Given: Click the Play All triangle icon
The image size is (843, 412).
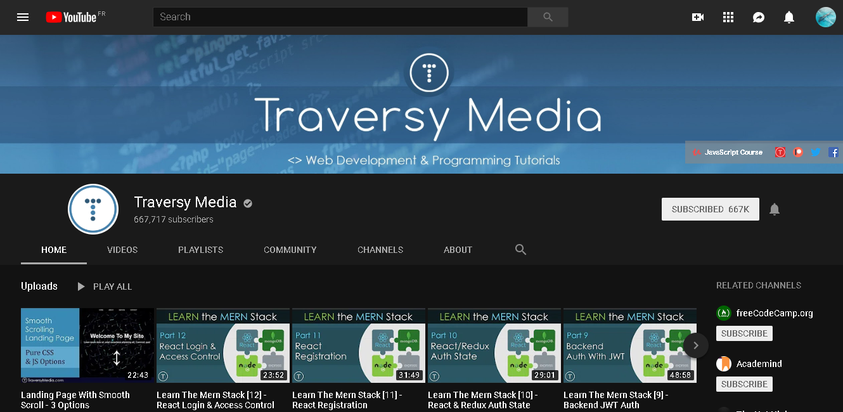Looking at the screenshot, I should pyautogui.click(x=81, y=286).
